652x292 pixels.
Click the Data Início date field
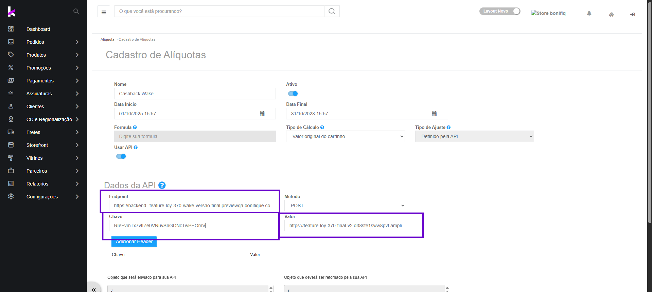click(x=181, y=114)
